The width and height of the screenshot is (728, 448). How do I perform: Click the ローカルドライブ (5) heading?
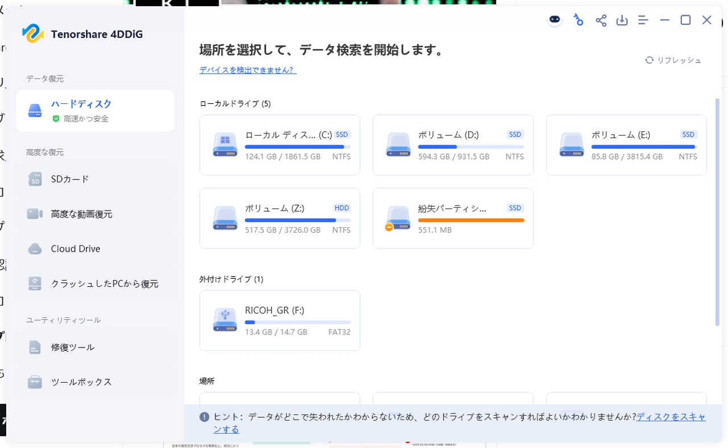click(235, 104)
